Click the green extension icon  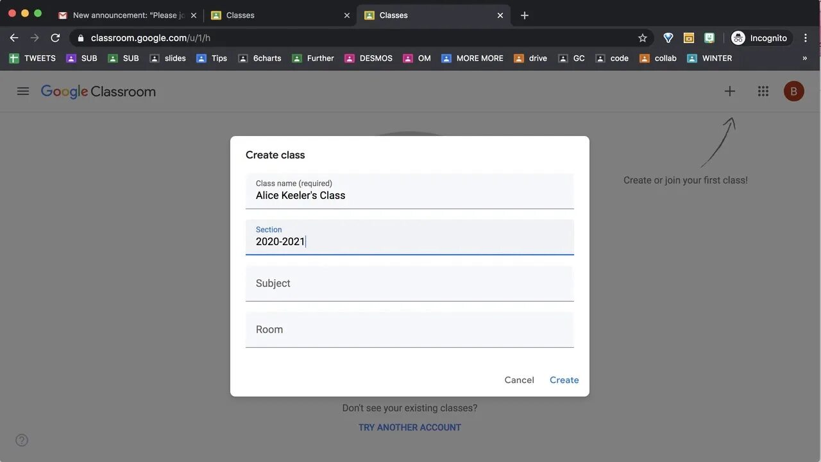pyautogui.click(x=709, y=38)
